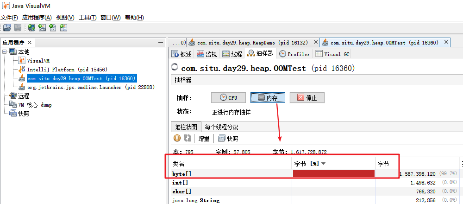Click the 类名 column header
Screen dimensions: 463x204
coord(231,164)
